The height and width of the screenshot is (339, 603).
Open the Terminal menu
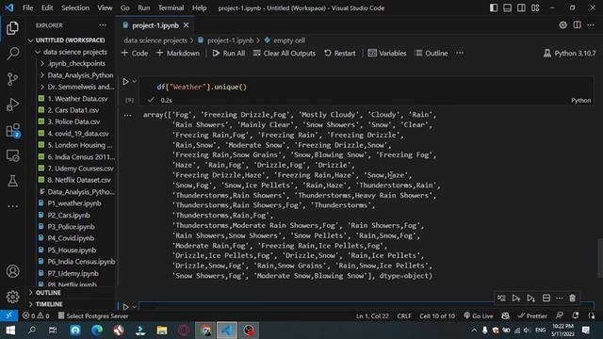[171, 8]
